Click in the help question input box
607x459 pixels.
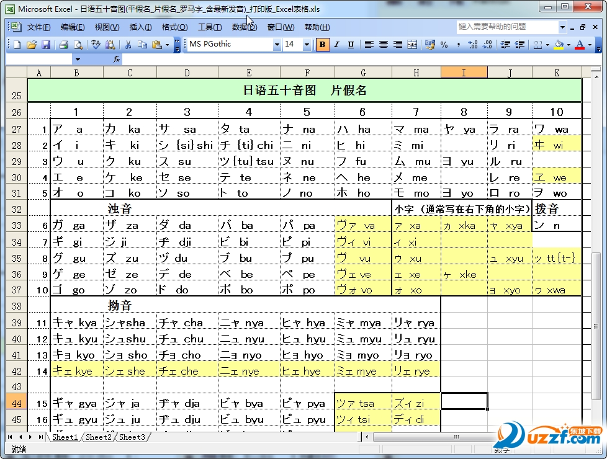[508, 27]
